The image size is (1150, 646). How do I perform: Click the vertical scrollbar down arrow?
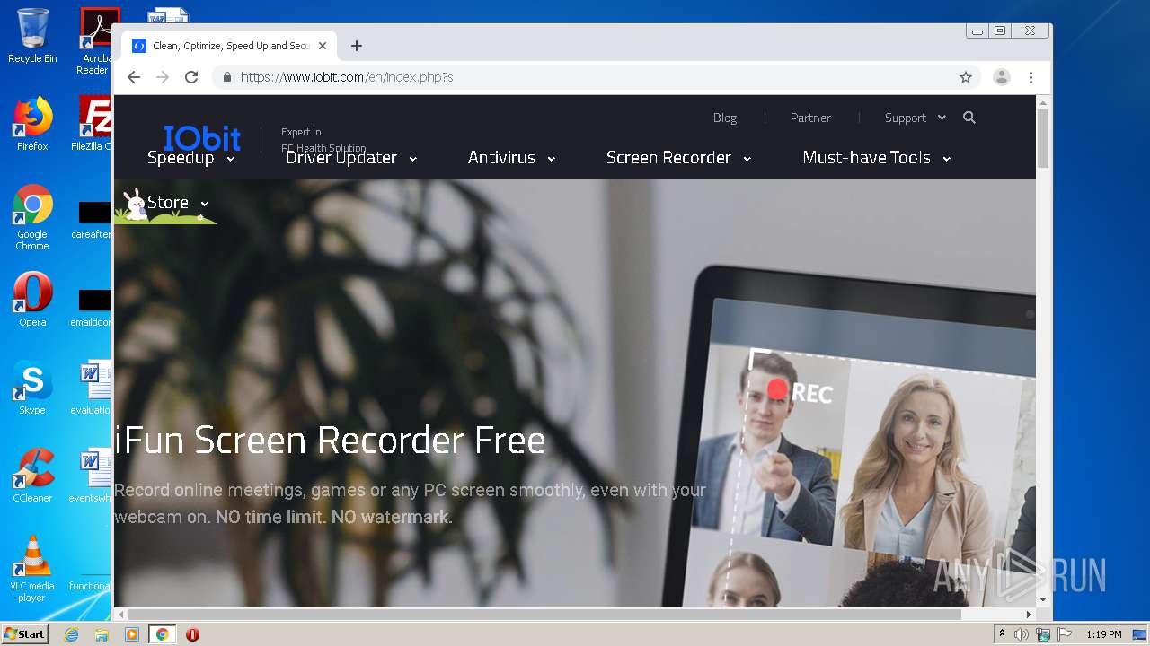coord(1043,599)
